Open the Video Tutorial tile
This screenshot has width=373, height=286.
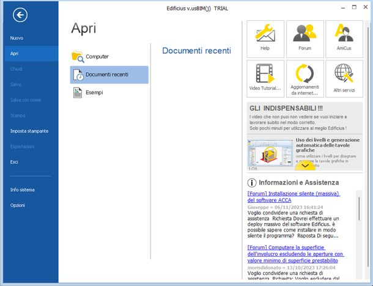(x=265, y=79)
